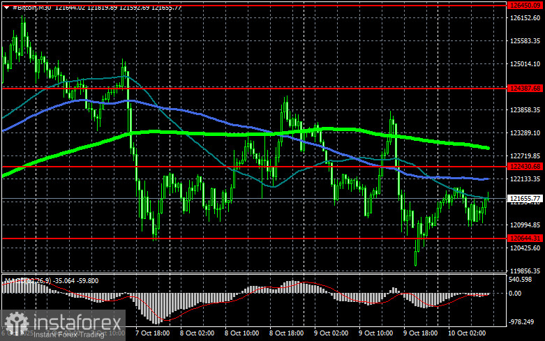Click the 125583.35 price axis value

coord(525,41)
